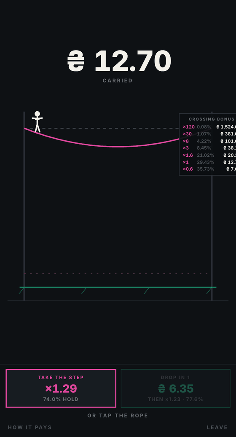The width and height of the screenshot is (236, 437).
Task: Click the green safety net line
Action: [x=118, y=287]
